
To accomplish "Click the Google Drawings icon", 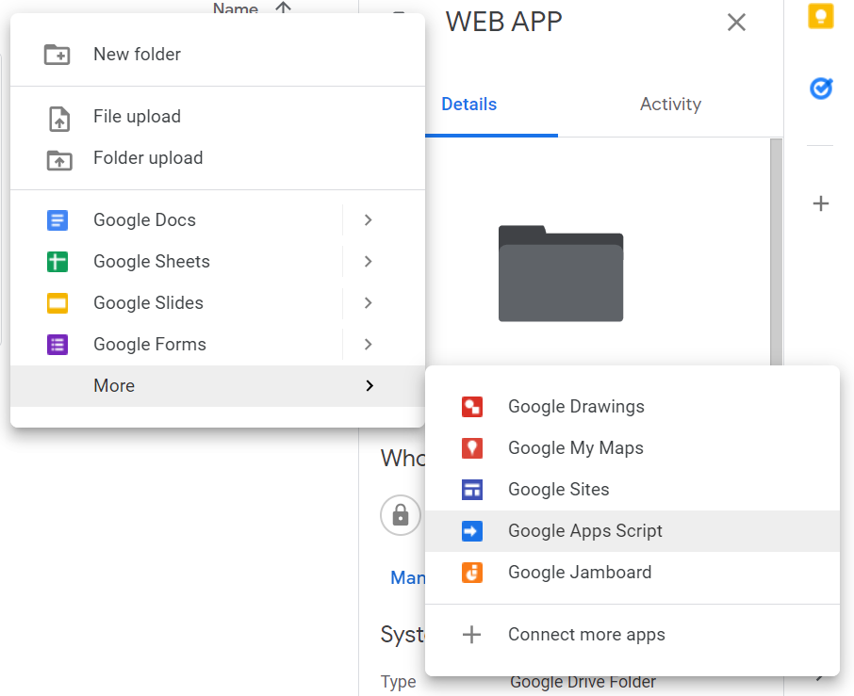I will [471, 407].
